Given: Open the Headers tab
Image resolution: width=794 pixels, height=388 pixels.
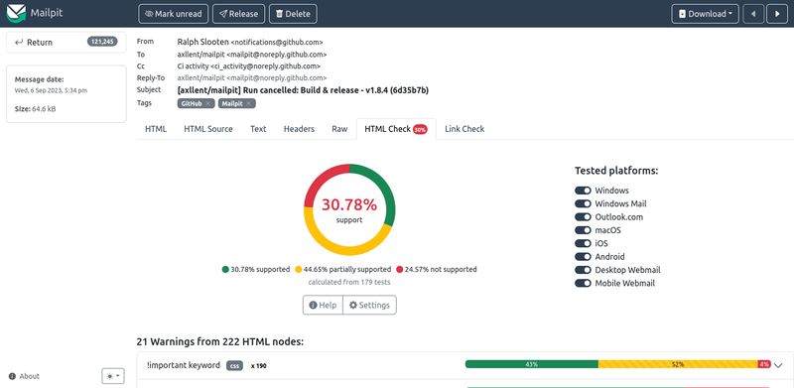Looking at the screenshot, I should pyautogui.click(x=299, y=129).
